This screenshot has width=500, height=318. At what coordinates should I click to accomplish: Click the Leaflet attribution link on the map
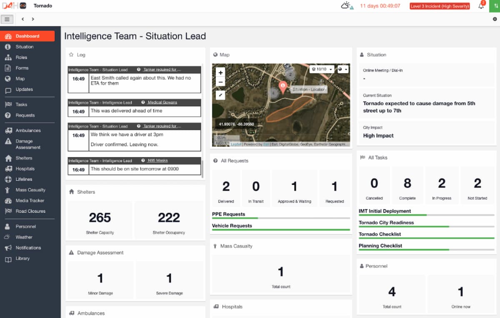pyautogui.click(x=235, y=144)
